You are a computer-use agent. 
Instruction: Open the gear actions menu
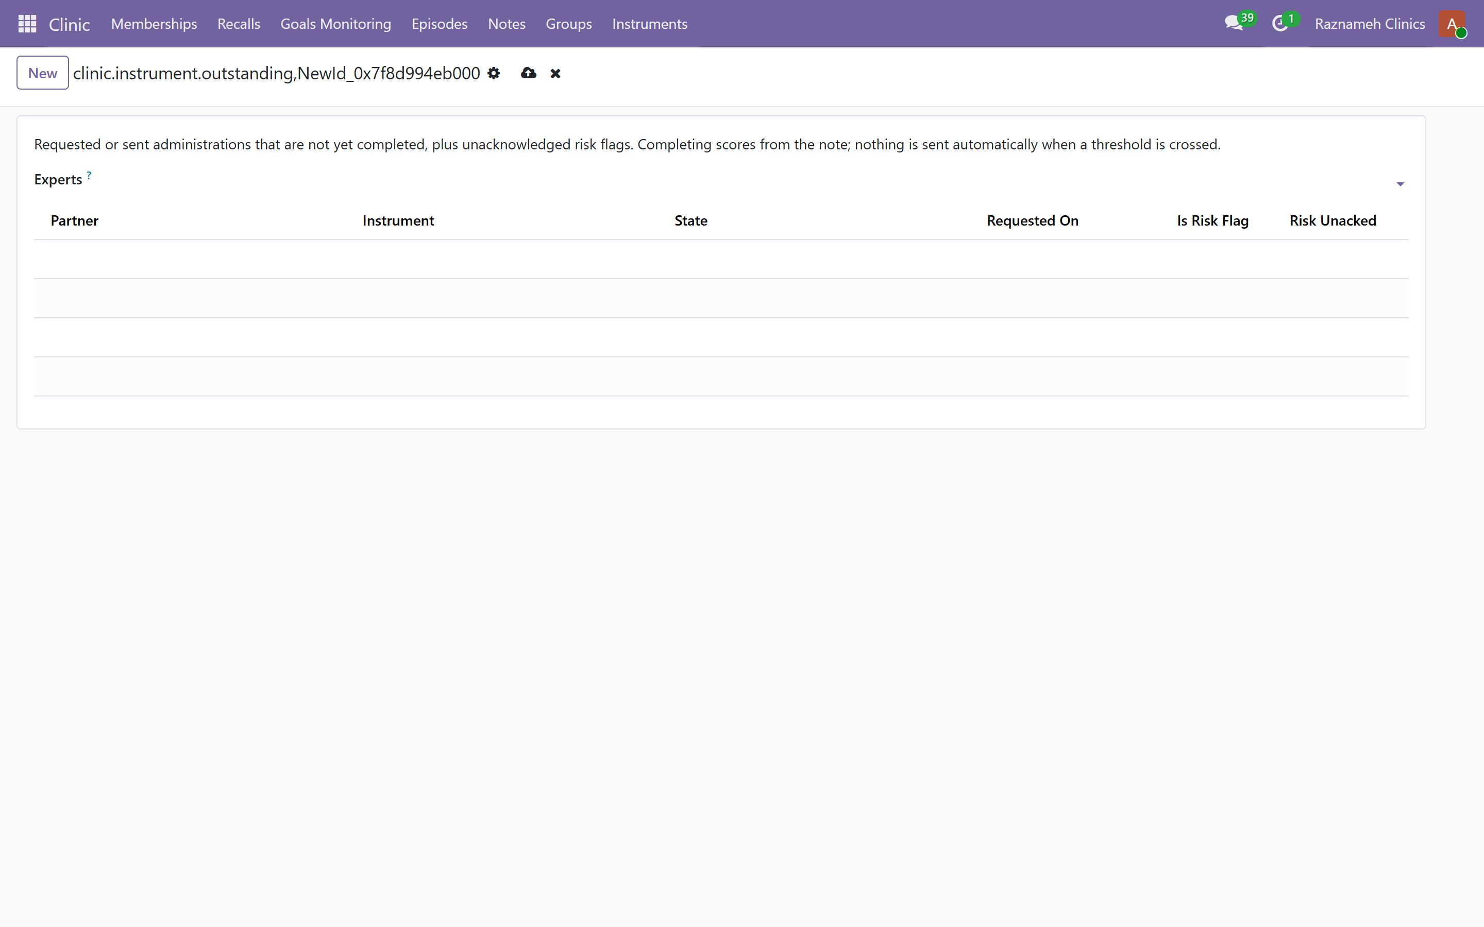[x=494, y=74]
